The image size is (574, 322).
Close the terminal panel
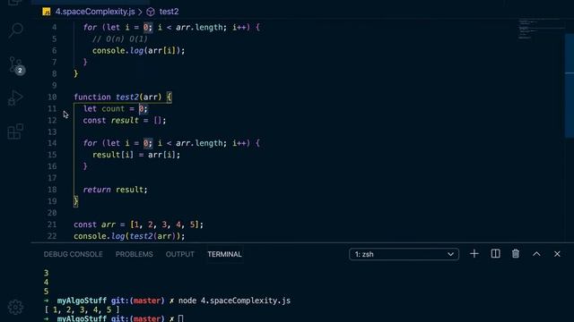click(x=557, y=254)
